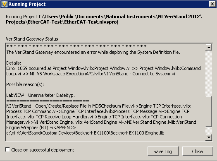Viewport: 217px width, 161px height.
Task: Click the 'Running Project' window title
Action: pos(27,4)
